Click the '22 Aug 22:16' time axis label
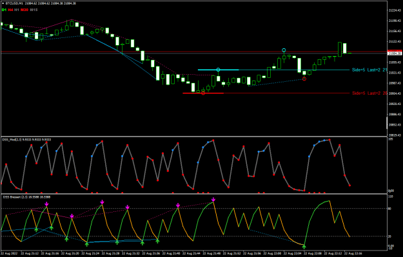Viewport: 403px width, 257px height. pyautogui.click(x=353, y=253)
